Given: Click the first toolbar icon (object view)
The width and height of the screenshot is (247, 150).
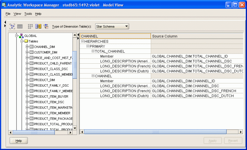Looking at the screenshot, I should (x=12, y=26).
